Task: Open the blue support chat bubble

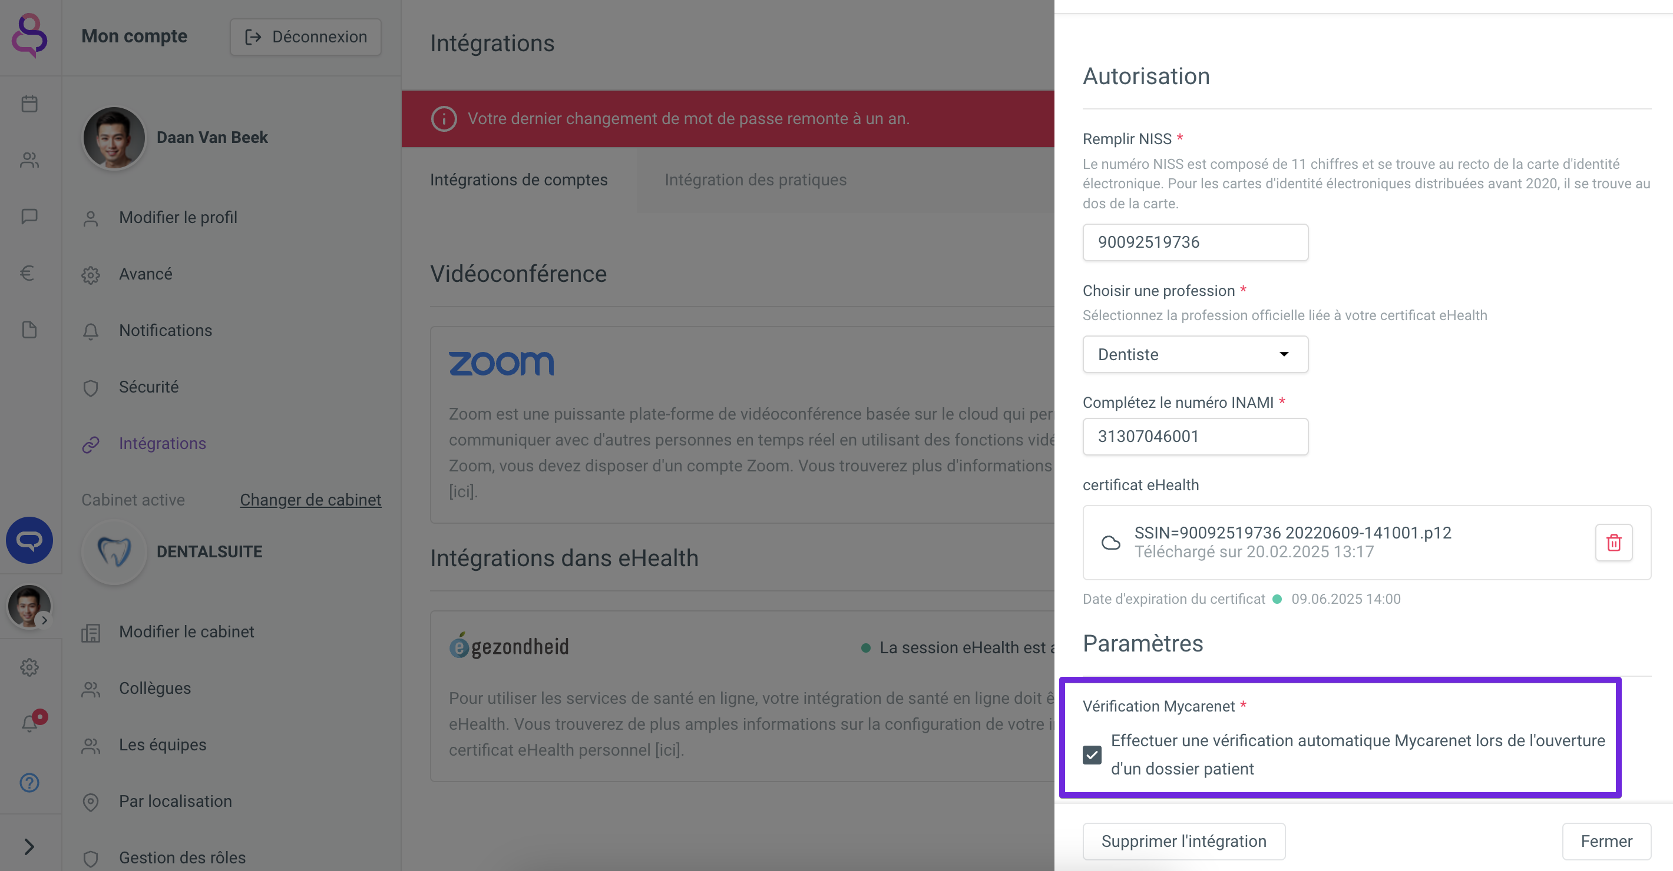Action: tap(29, 540)
